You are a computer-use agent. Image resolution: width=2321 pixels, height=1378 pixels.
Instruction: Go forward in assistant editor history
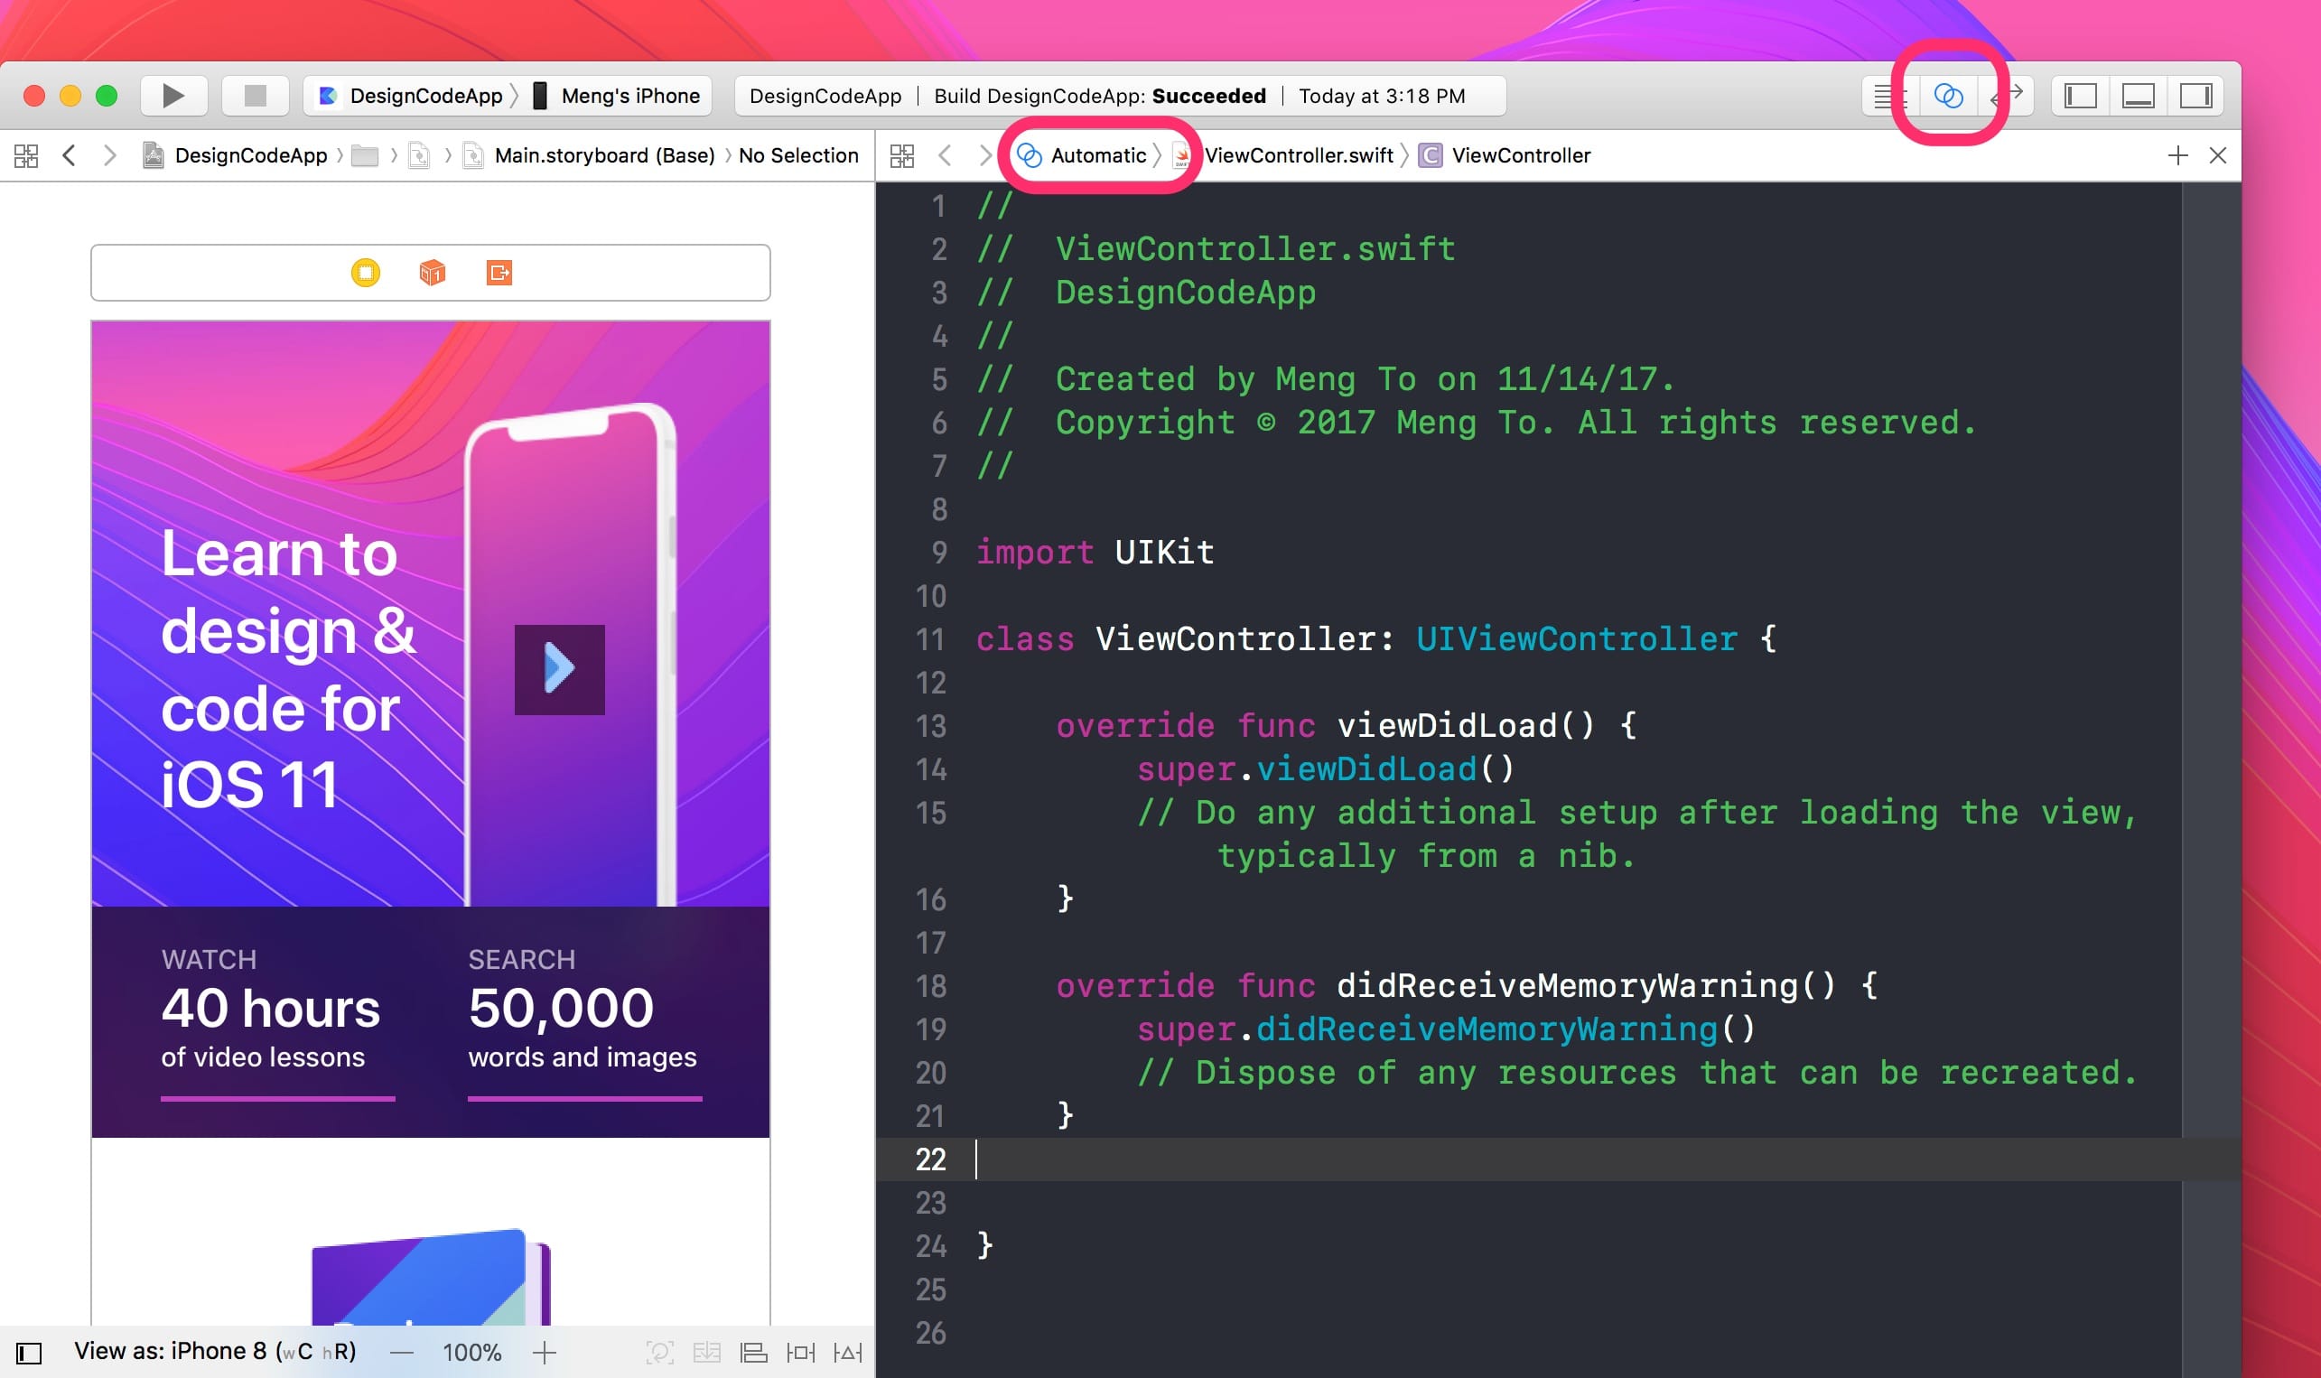click(x=984, y=155)
